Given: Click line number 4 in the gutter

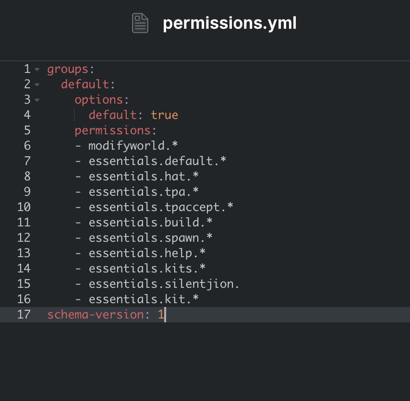Looking at the screenshot, I should (x=27, y=115).
